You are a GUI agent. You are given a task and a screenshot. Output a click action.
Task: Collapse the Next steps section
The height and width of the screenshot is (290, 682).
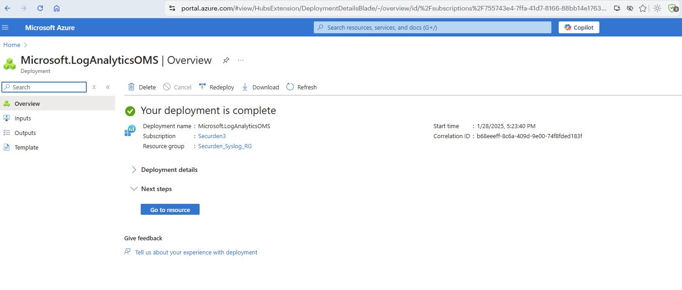click(151, 189)
